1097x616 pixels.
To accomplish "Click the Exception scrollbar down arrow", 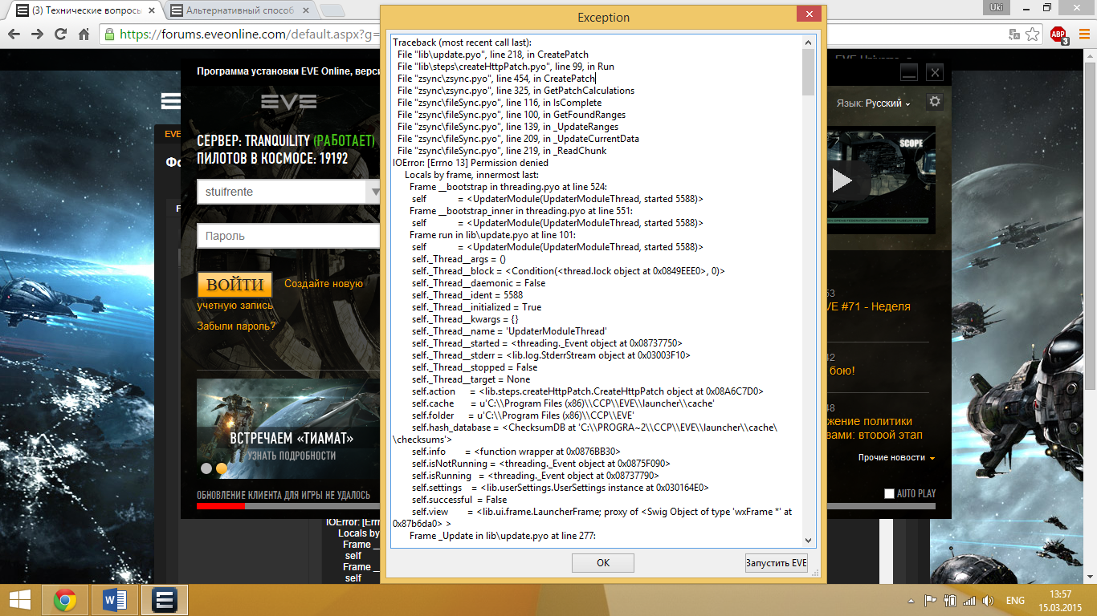I will 809,541.
